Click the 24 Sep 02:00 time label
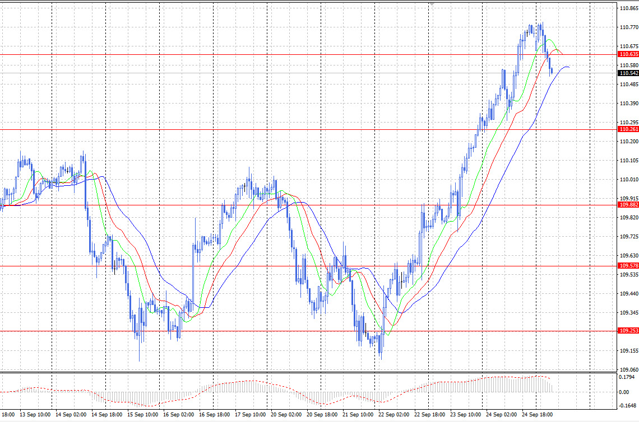 tap(501, 414)
